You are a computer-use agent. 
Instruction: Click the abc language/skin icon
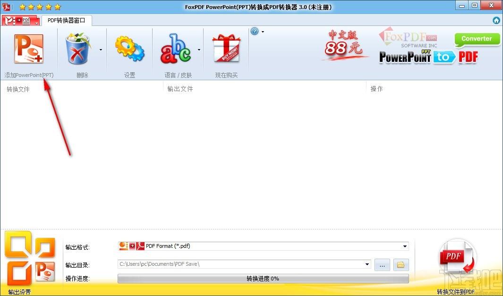click(x=176, y=49)
